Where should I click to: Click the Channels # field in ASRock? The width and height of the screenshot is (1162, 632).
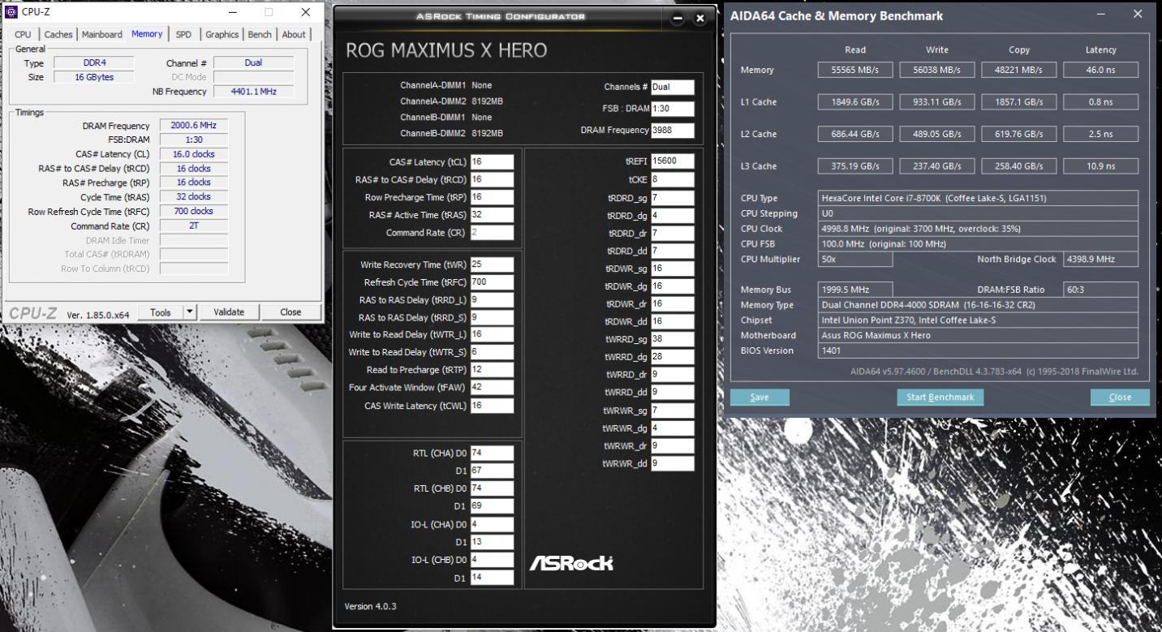(673, 87)
